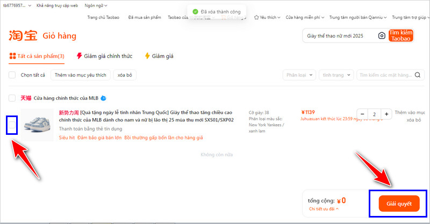Click Thêm vào mục yêu thích button

80,75
